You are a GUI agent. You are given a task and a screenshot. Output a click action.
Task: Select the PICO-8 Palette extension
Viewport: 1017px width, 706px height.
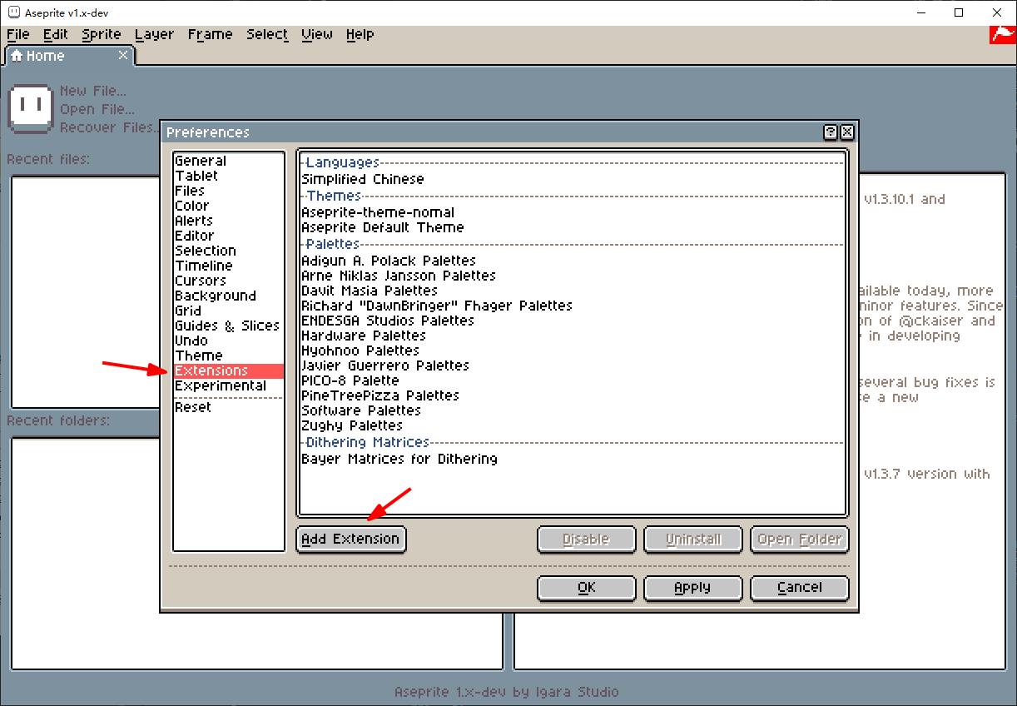coord(573,380)
